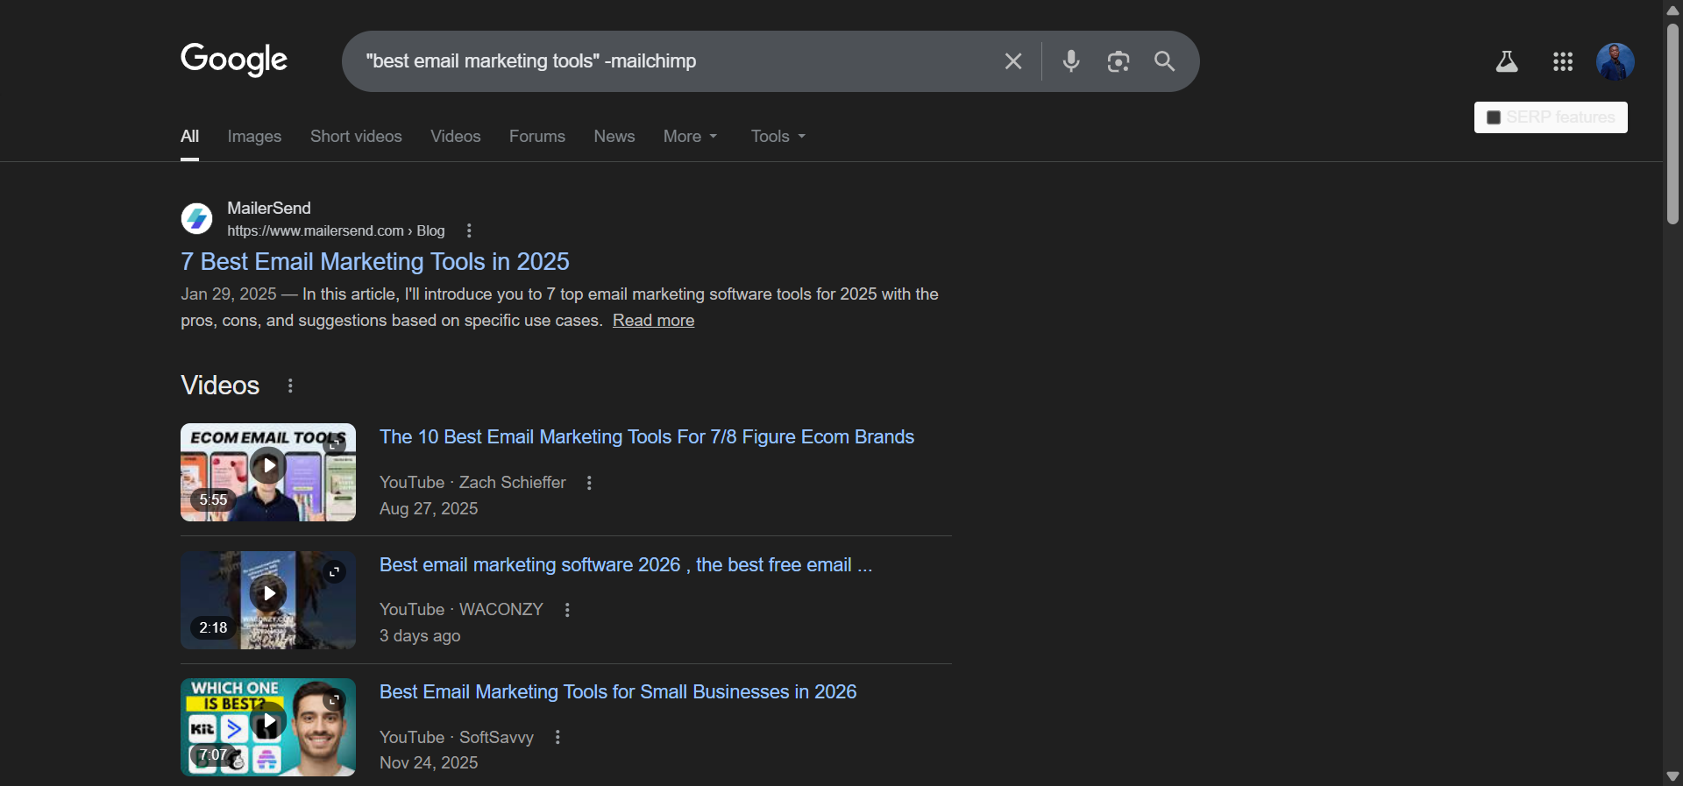Click the Videos section heading
1683x786 pixels.
tap(220, 386)
